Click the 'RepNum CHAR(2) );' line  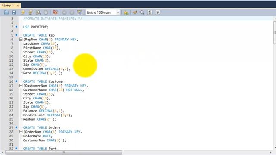point(40,119)
